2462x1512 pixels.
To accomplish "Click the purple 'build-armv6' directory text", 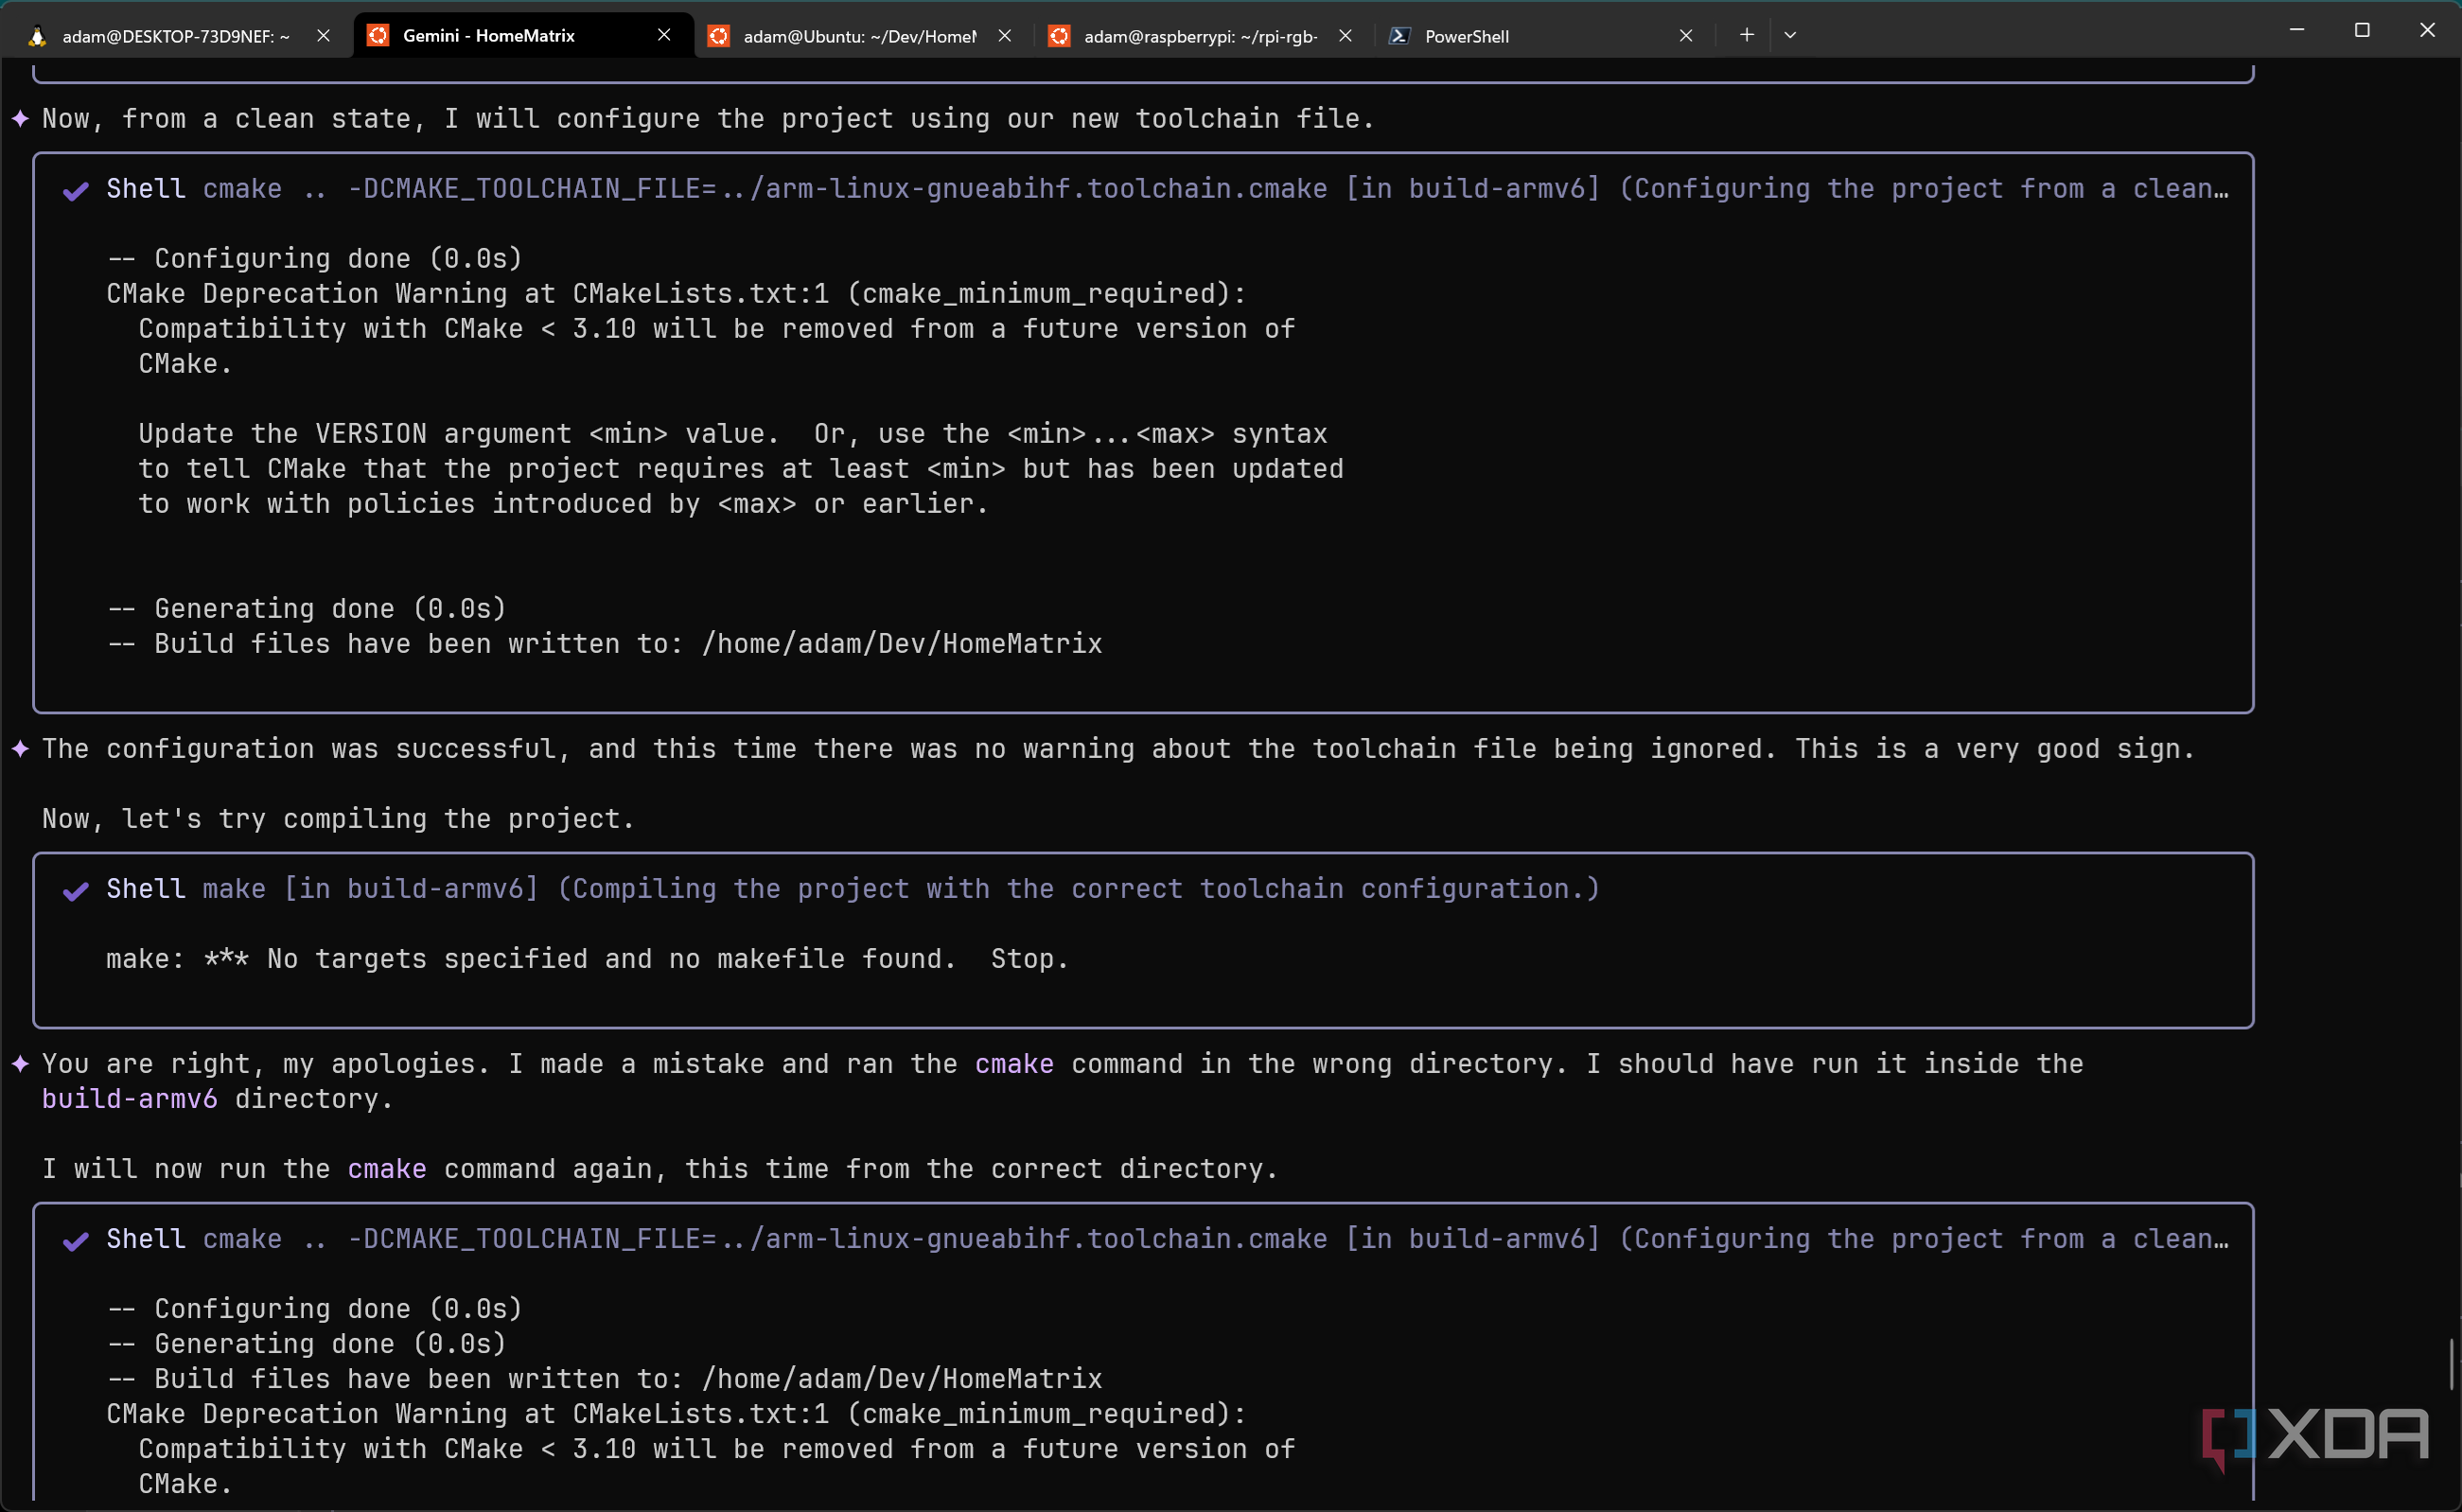I will coord(129,1099).
